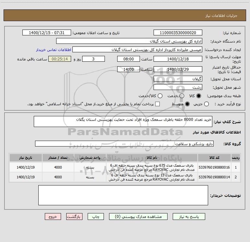250x242 pixels.
Task: Click row 2 need date 1400/12/19
Action: (x=26, y=177)
